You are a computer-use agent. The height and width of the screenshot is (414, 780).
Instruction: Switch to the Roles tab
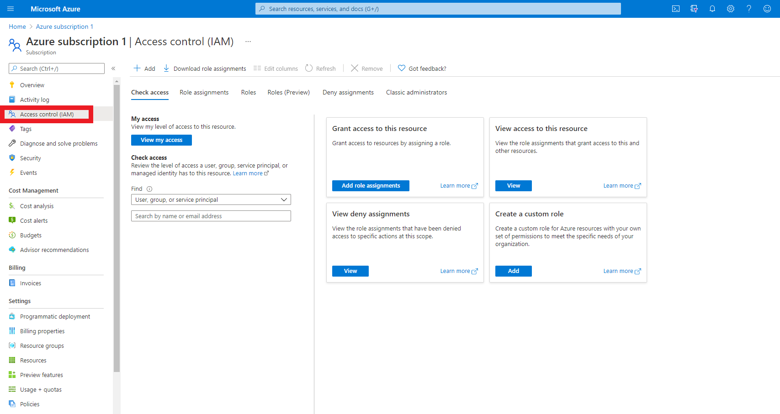click(x=249, y=93)
